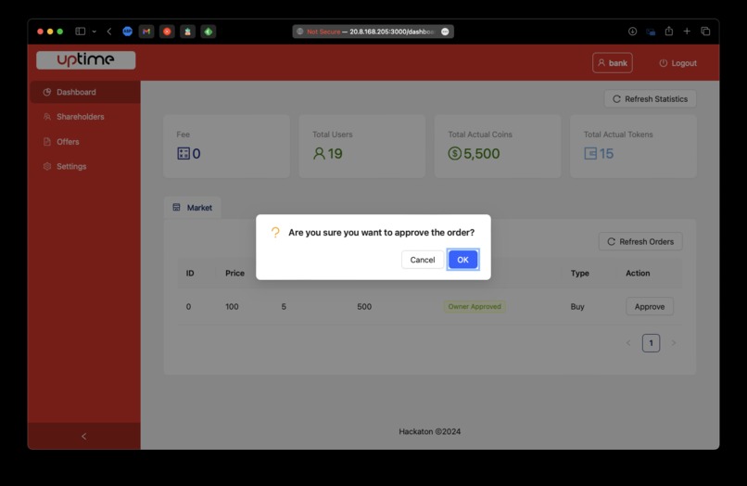Open the blue extension icon in toolbar
This screenshot has width=747, height=486.
click(127, 32)
